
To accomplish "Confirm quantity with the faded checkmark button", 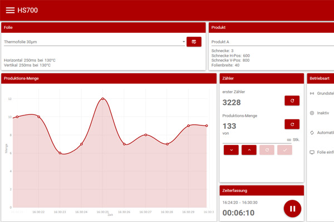I will [284, 150].
